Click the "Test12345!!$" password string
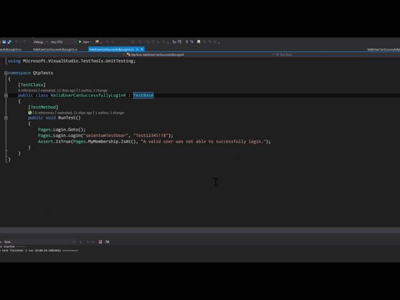This screenshot has height=300, width=400. click(x=151, y=136)
